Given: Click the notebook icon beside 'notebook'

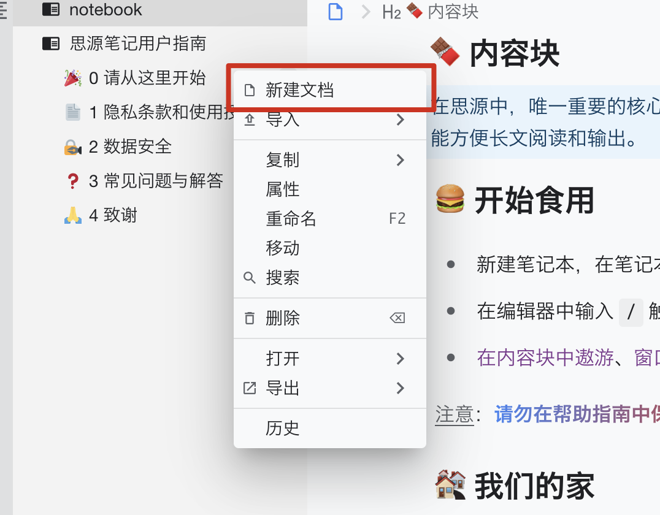Looking at the screenshot, I should coord(51,10).
